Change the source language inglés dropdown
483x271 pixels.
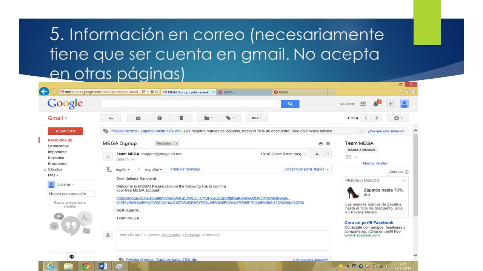click(x=123, y=169)
